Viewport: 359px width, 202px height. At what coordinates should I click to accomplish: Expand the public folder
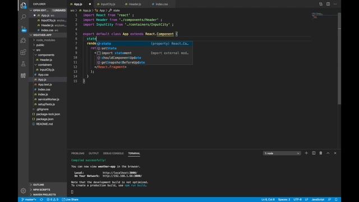40,45
